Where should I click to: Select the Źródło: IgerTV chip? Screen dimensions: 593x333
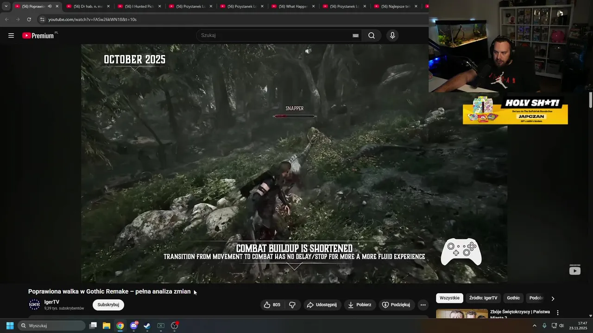pos(483,298)
